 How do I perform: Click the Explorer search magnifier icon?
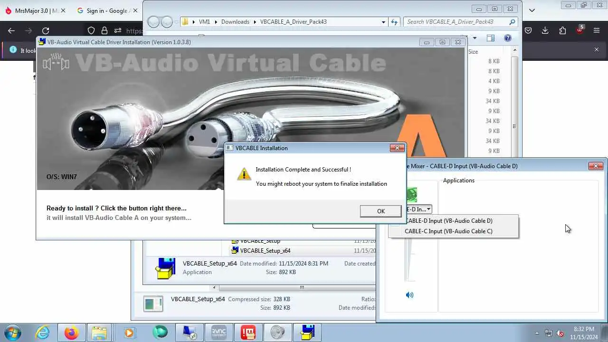click(512, 22)
